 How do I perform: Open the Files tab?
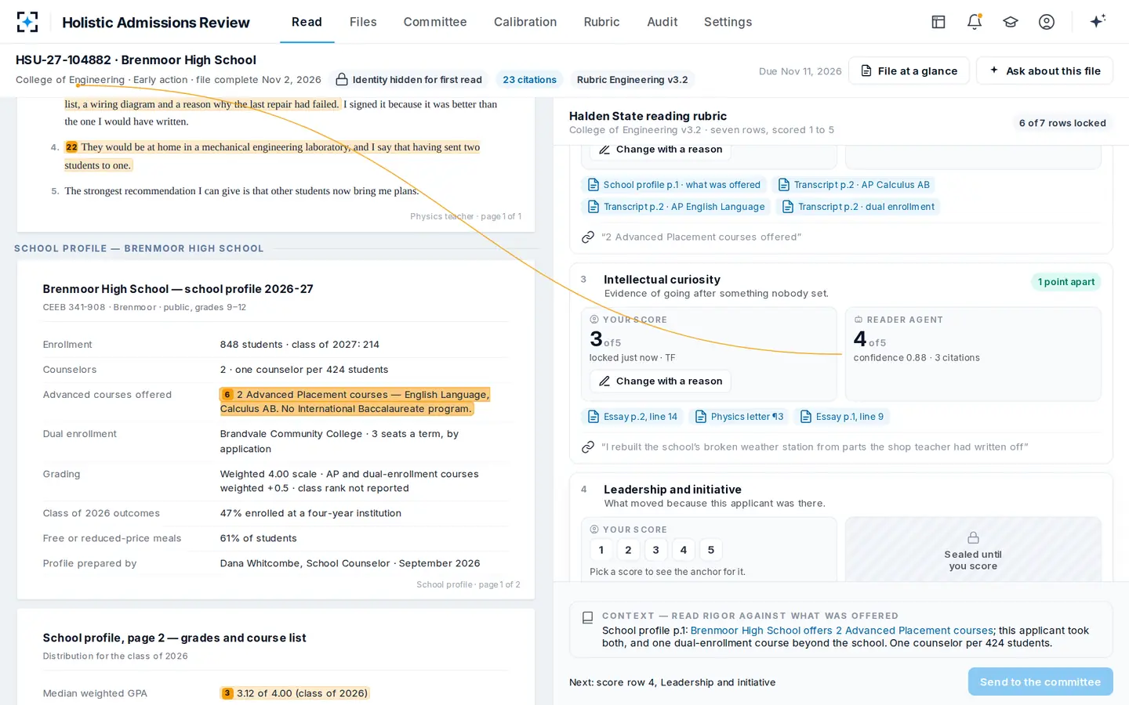point(363,22)
